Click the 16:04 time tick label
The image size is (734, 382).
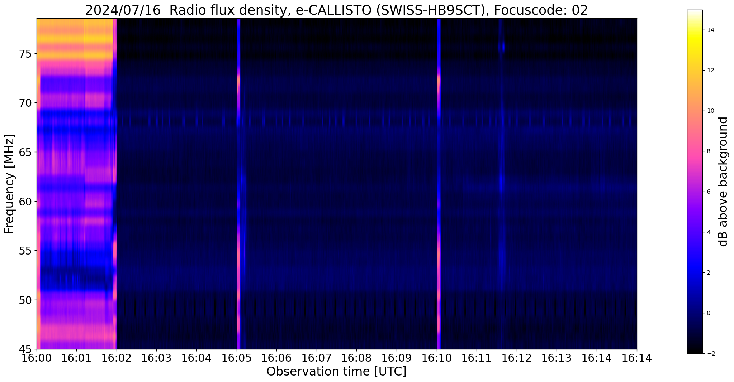196,358
